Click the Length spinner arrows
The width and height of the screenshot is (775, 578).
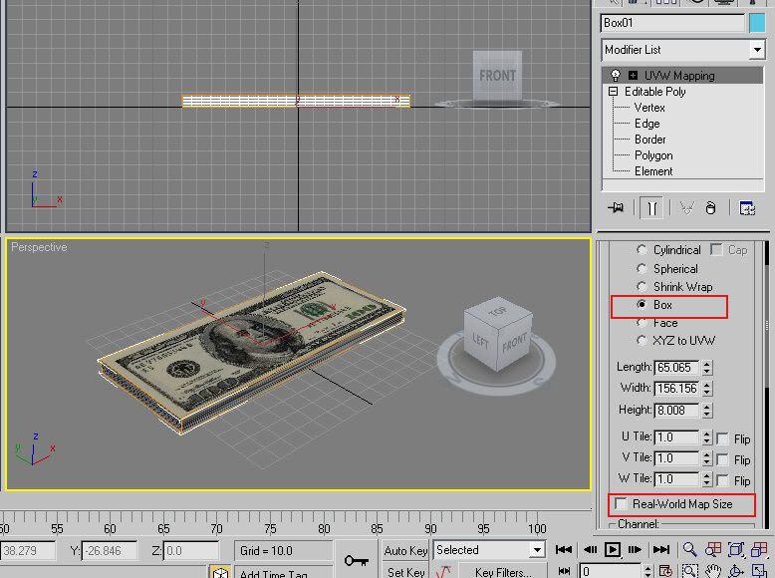pos(707,367)
